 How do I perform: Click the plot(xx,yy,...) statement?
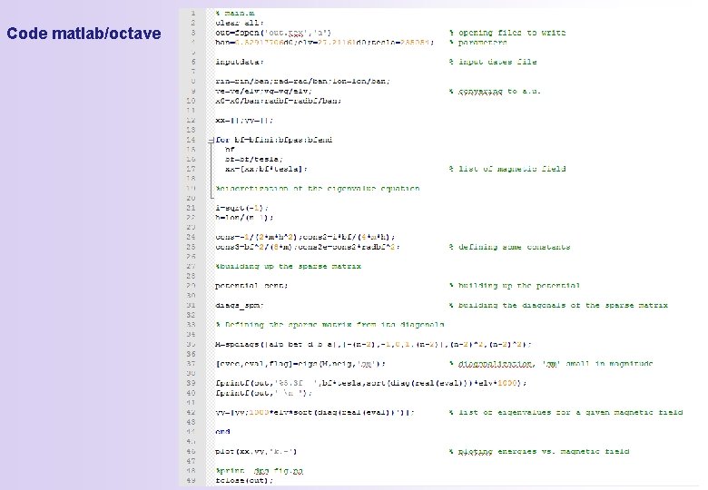tap(256, 452)
